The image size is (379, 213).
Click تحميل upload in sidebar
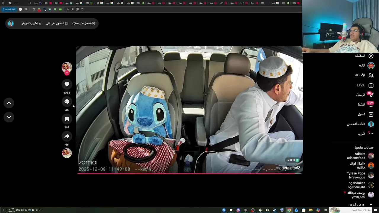pos(366,114)
